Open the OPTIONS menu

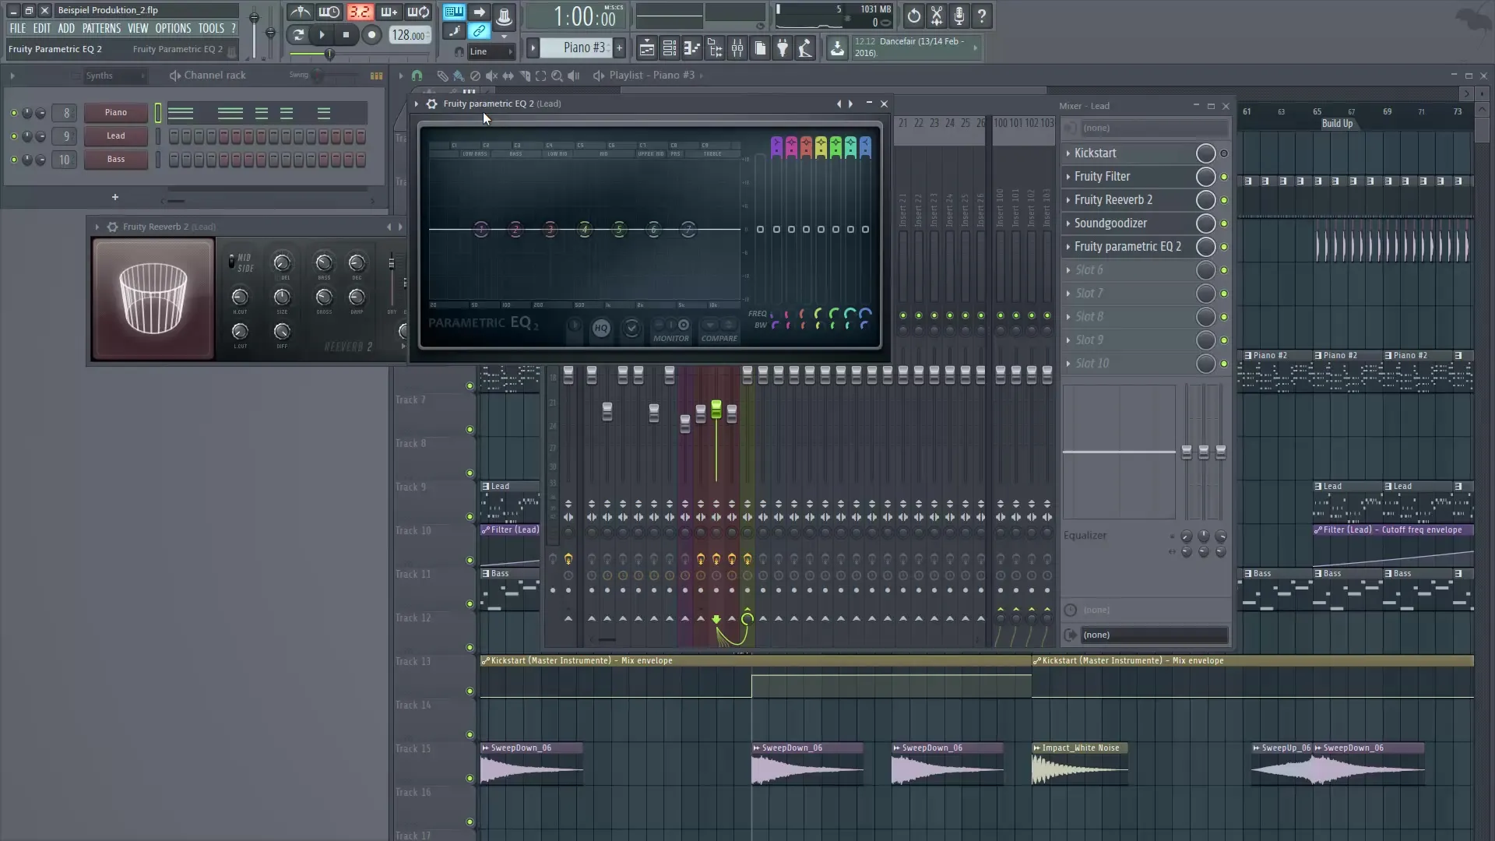pos(173,28)
